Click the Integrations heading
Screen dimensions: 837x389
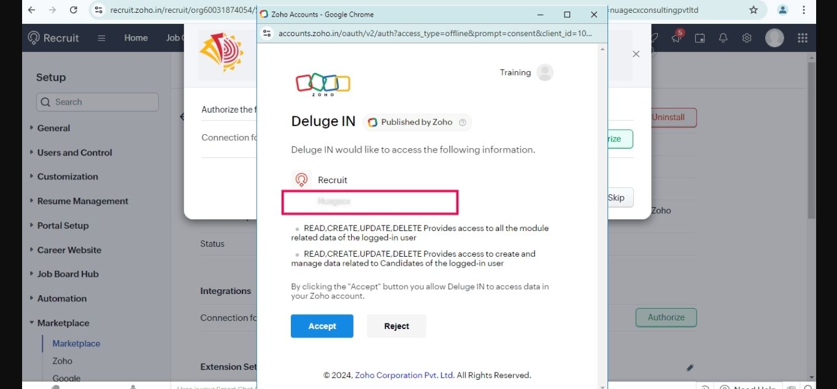coord(225,291)
